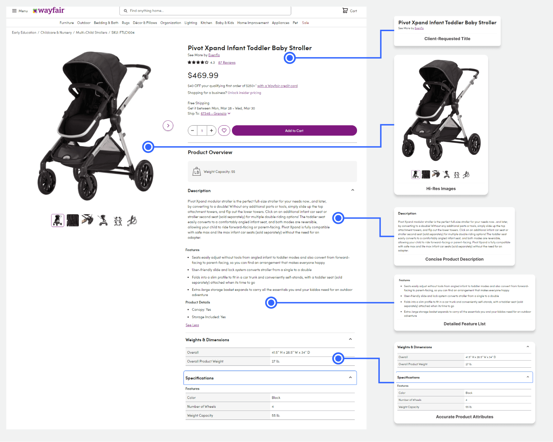Open the Wayfair credit card link
Image resolution: width=553 pixels, height=442 pixels.
tap(277, 86)
